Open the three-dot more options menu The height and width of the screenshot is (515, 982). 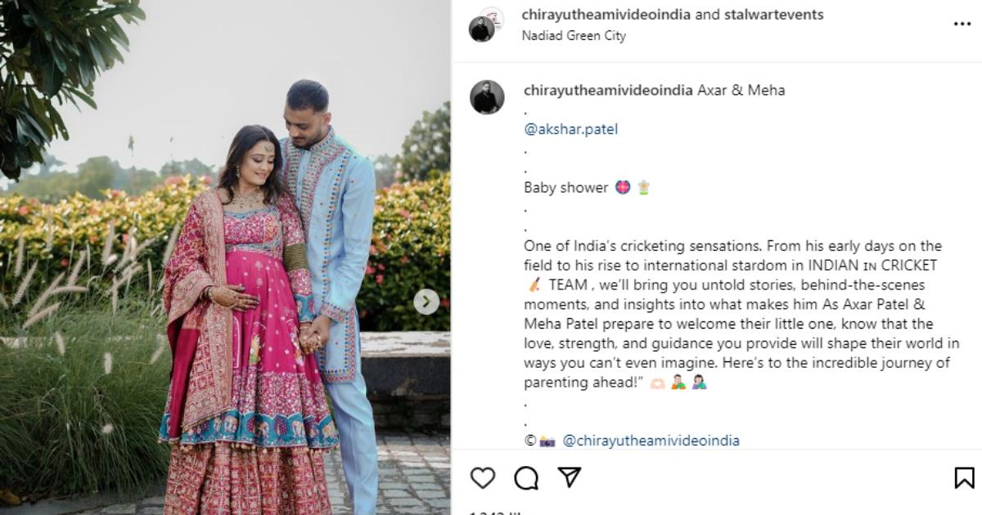(962, 25)
